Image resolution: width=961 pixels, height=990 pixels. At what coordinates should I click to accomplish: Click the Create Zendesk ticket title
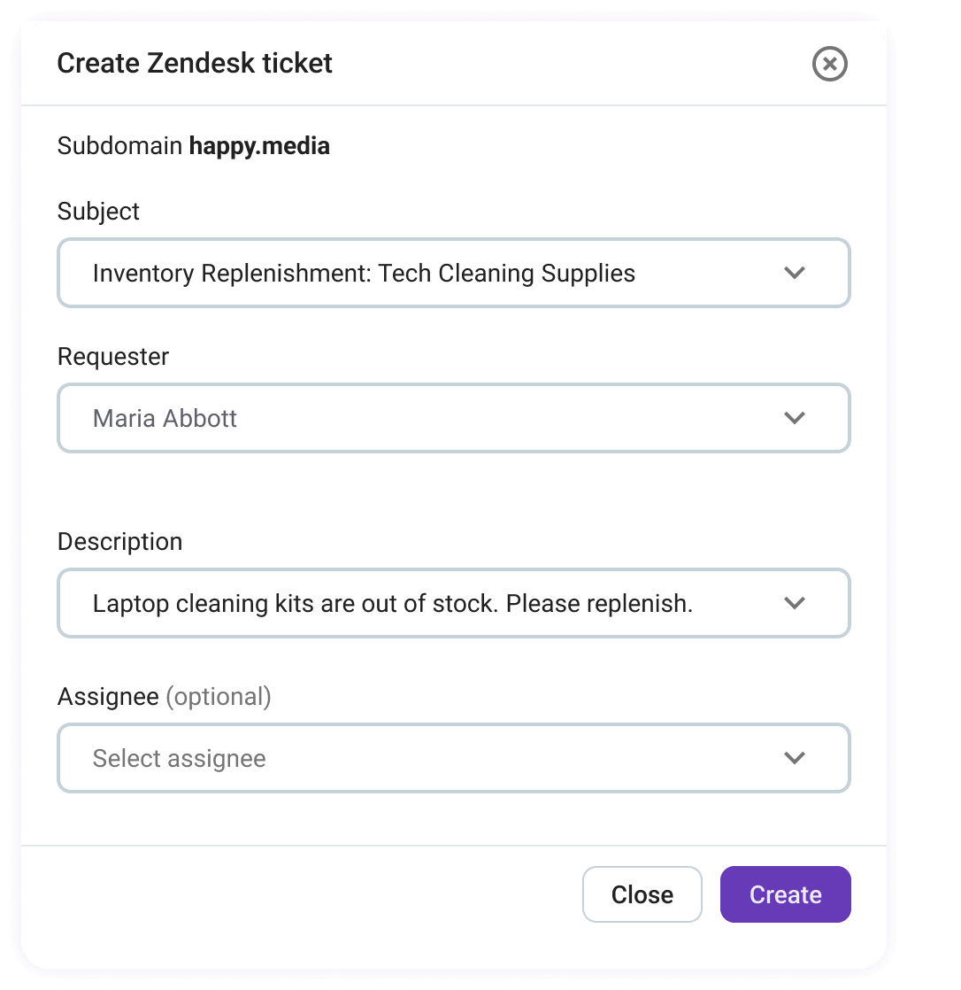point(195,63)
